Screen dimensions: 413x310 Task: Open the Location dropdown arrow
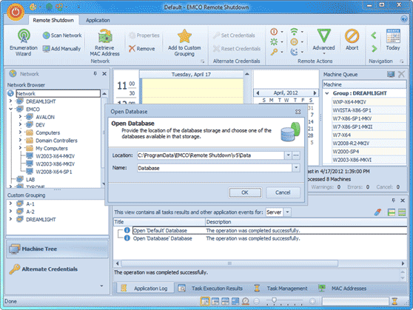tap(288, 155)
